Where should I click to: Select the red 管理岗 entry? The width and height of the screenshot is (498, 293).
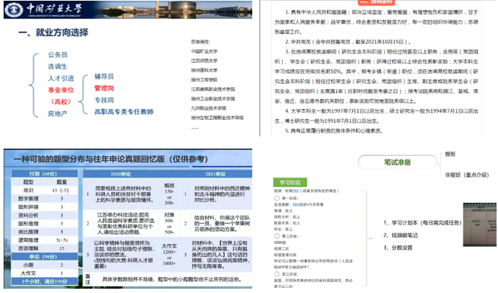coord(105,87)
